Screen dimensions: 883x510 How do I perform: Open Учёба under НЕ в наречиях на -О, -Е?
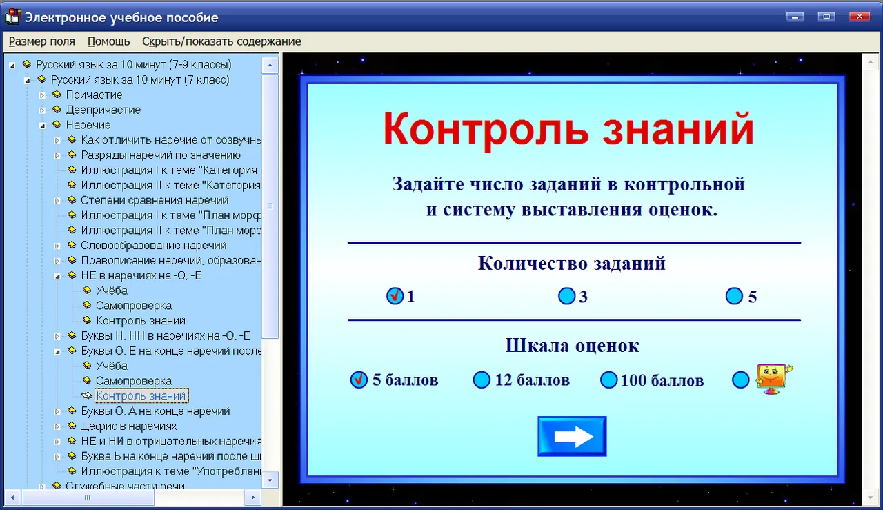tap(112, 291)
